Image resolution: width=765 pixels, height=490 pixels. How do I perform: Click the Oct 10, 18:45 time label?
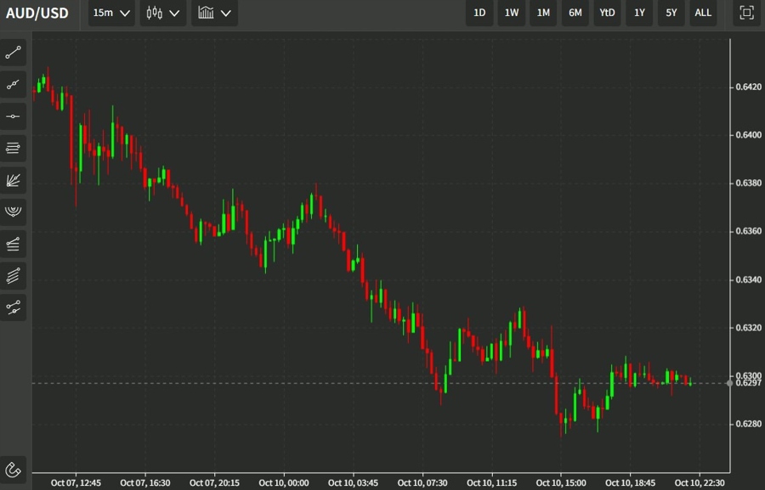[630, 482]
